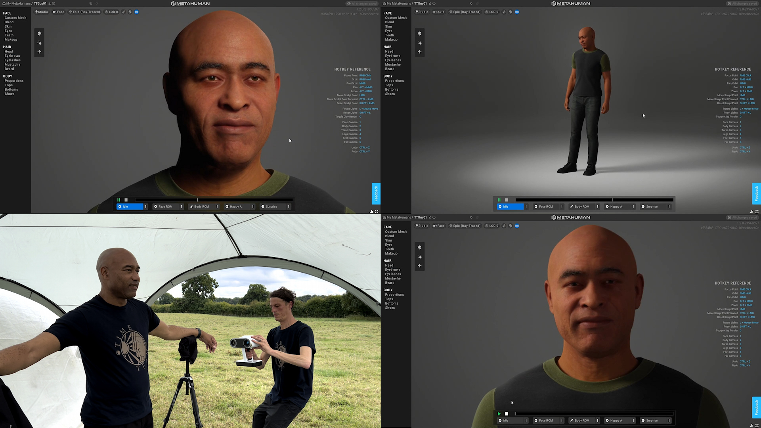Click animation timeline bar in full-body window
Viewport: 761px width, 428px height.
pos(594,200)
